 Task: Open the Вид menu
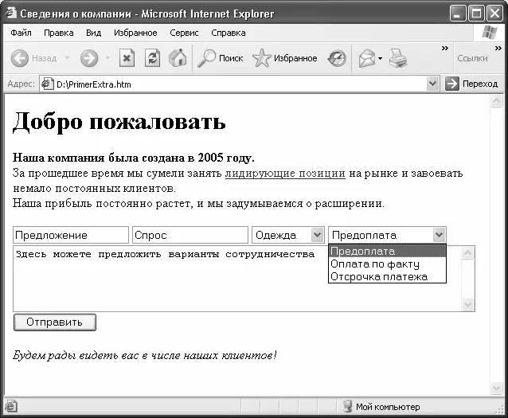94,33
